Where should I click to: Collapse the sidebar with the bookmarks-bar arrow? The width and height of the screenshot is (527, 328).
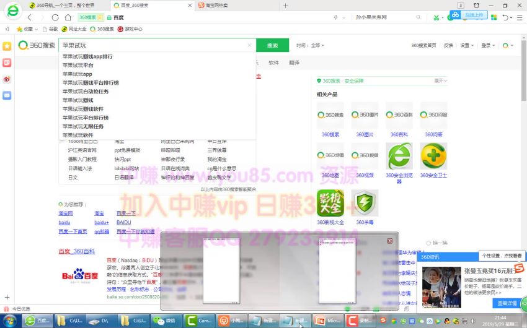[x=7, y=29]
